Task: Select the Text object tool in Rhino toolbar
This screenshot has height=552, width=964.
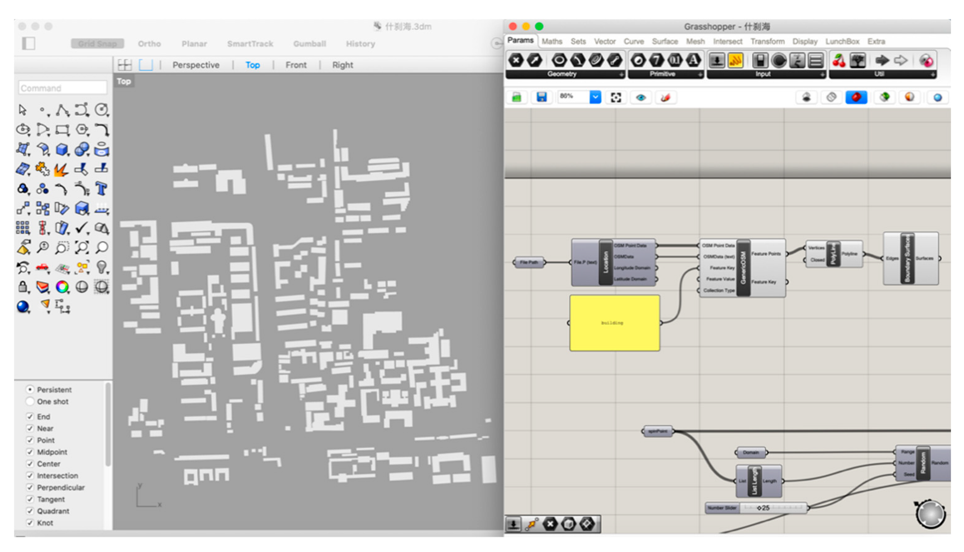Action: point(101,189)
